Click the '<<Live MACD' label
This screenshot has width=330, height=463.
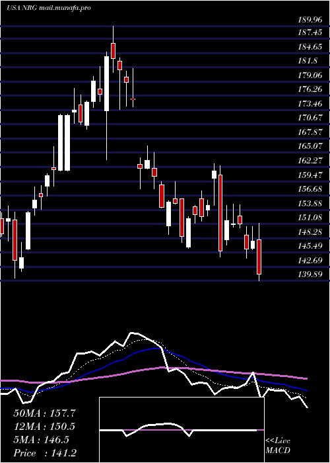pos(278,445)
